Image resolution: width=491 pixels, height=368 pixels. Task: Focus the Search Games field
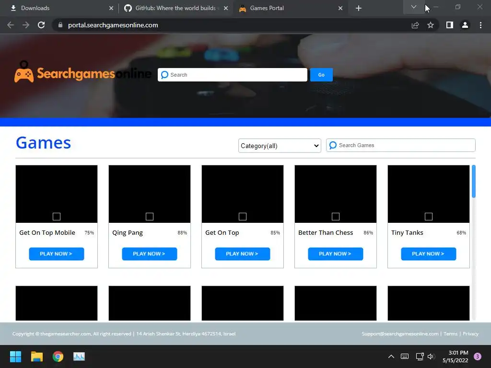tap(400, 145)
